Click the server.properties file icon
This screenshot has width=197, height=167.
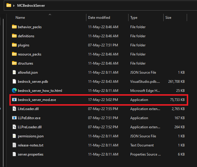pos(14,154)
